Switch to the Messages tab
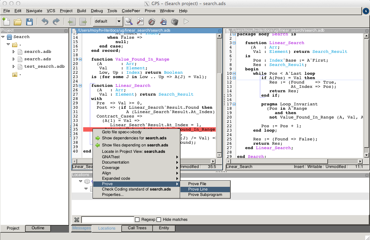The image size is (370, 240). point(81,228)
